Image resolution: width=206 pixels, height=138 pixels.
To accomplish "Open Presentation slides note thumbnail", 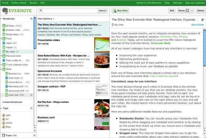I will [x=102, y=45].
